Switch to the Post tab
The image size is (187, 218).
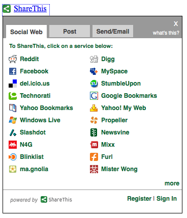[x=70, y=31]
